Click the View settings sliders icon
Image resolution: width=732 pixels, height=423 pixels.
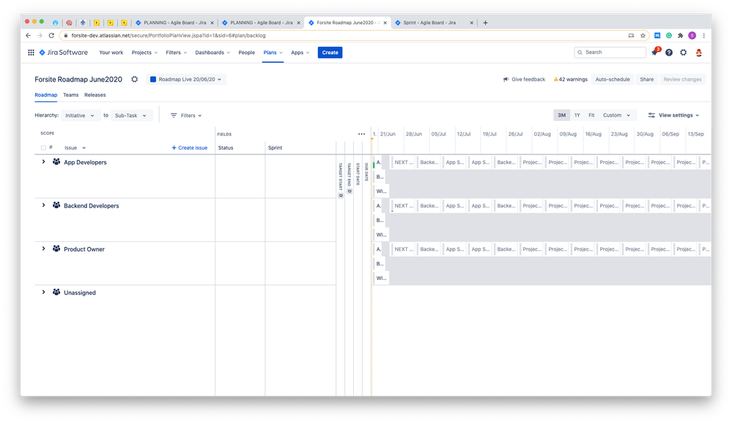click(x=651, y=115)
